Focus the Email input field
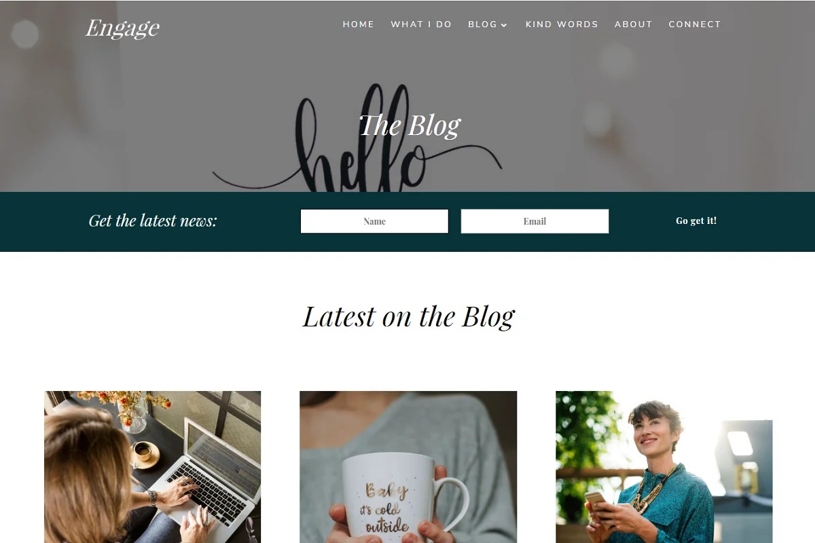815x543 pixels. [535, 221]
